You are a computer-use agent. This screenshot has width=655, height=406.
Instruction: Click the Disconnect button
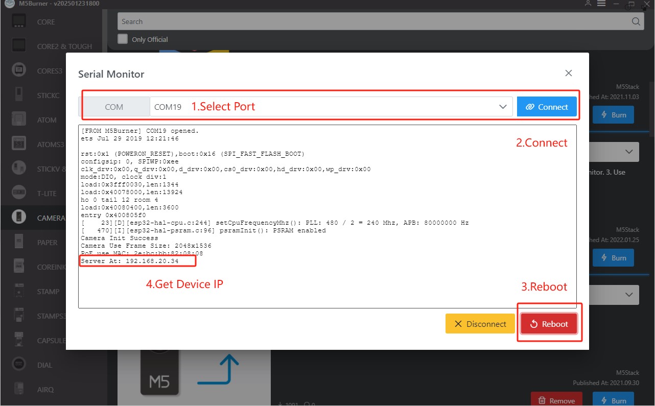pyautogui.click(x=480, y=324)
